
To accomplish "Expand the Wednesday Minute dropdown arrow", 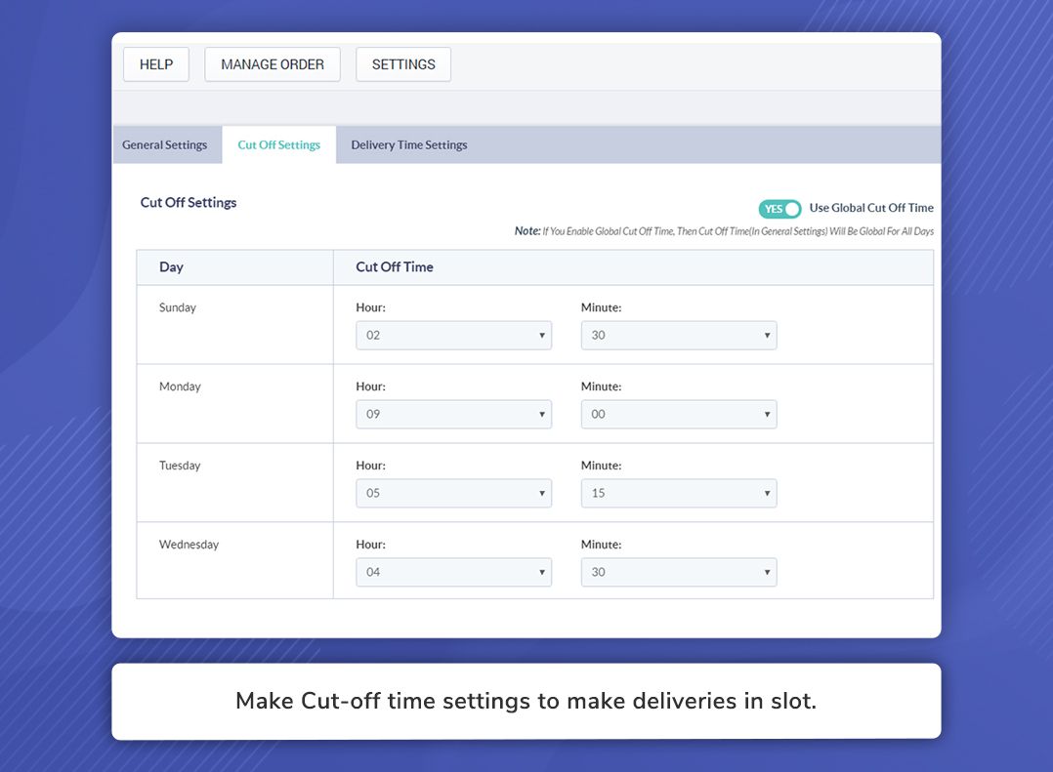I will click(x=768, y=572).
